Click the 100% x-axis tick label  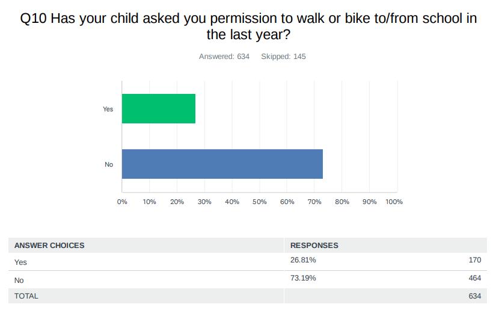(394, 202)
